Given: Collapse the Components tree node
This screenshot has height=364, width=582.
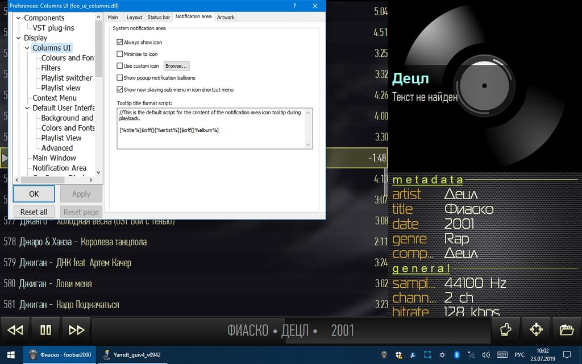Looking at the screenshot, I should click(x=19, y=18).
